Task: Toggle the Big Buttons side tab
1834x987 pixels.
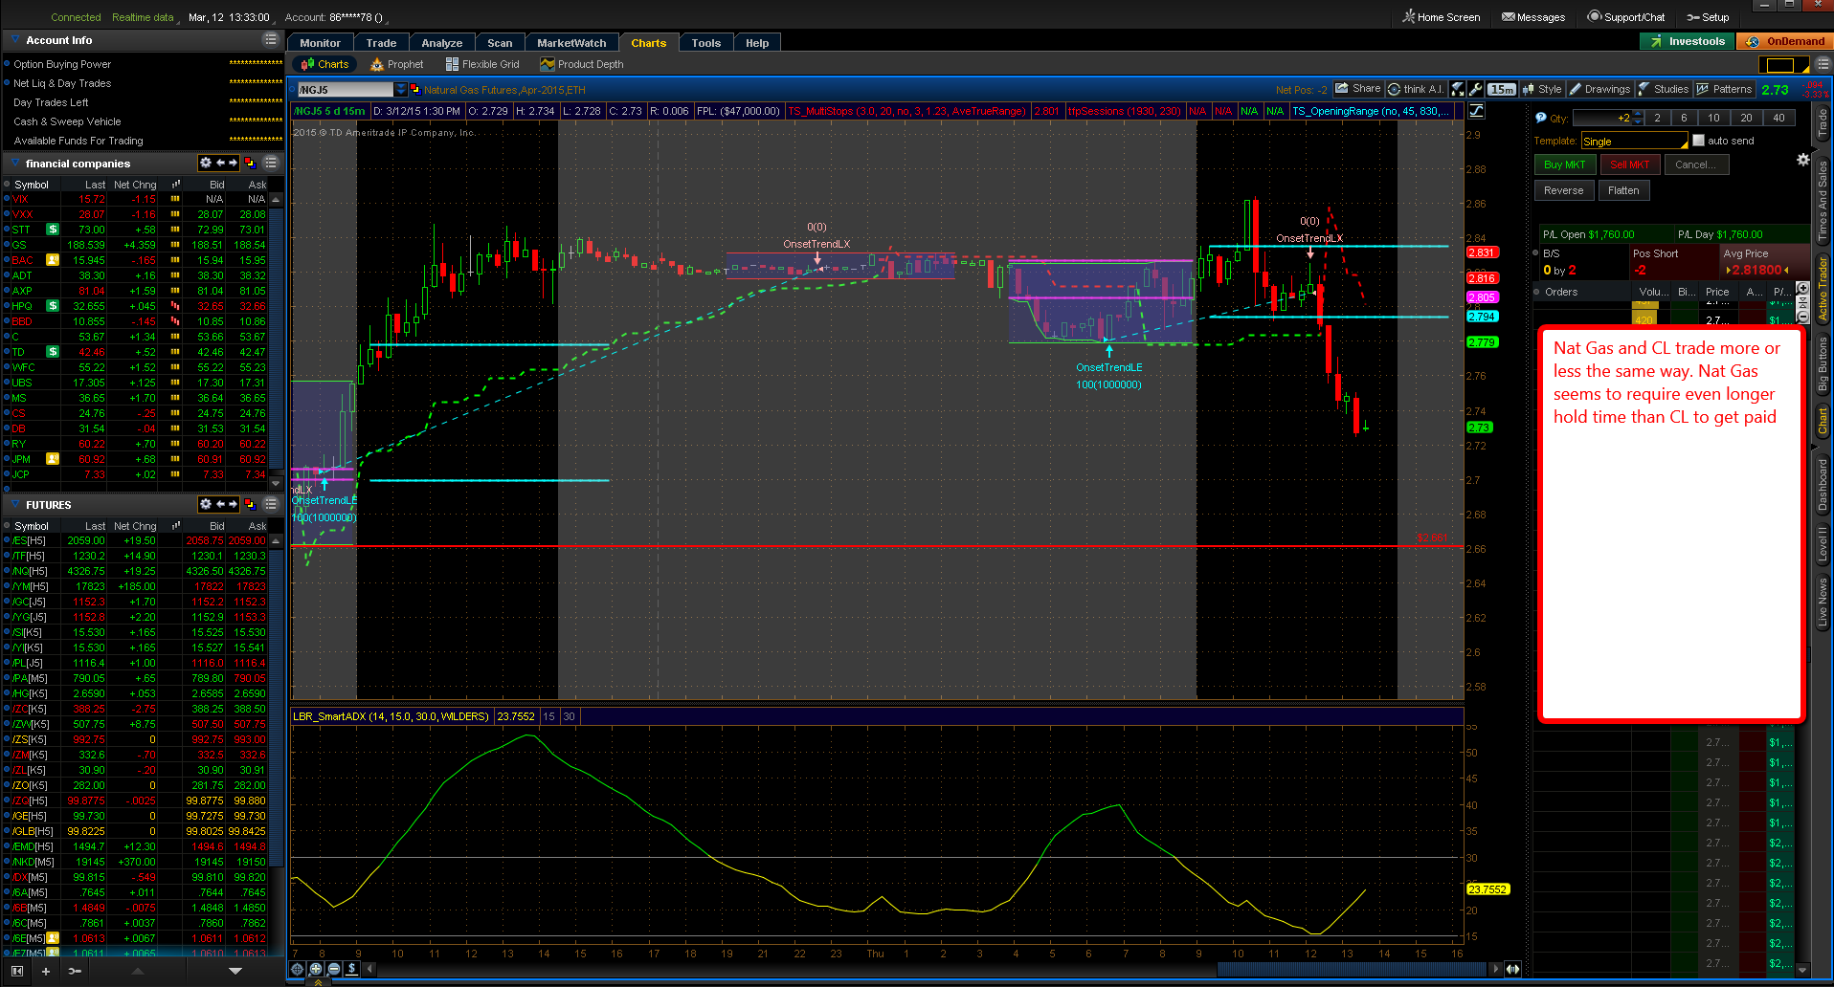Action: tap(1823, 364)
